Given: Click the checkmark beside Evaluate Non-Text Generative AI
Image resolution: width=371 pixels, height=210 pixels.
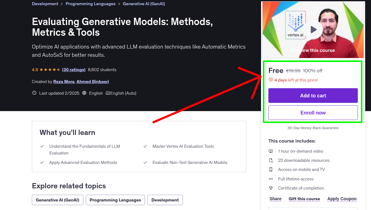Looking at the screenshot, I should [x=145, y=163].
